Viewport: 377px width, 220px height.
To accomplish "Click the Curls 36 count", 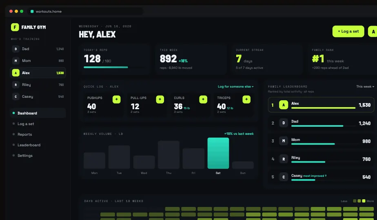I will tap(178, 106).
